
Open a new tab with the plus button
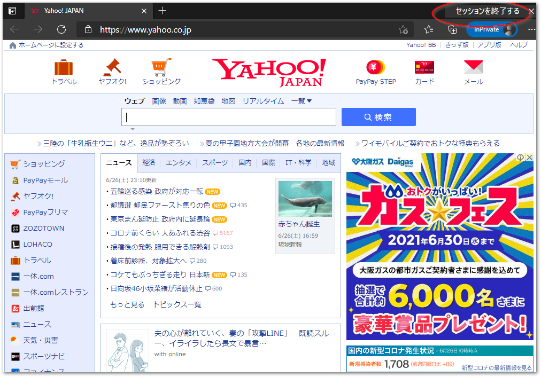point(162,11)
